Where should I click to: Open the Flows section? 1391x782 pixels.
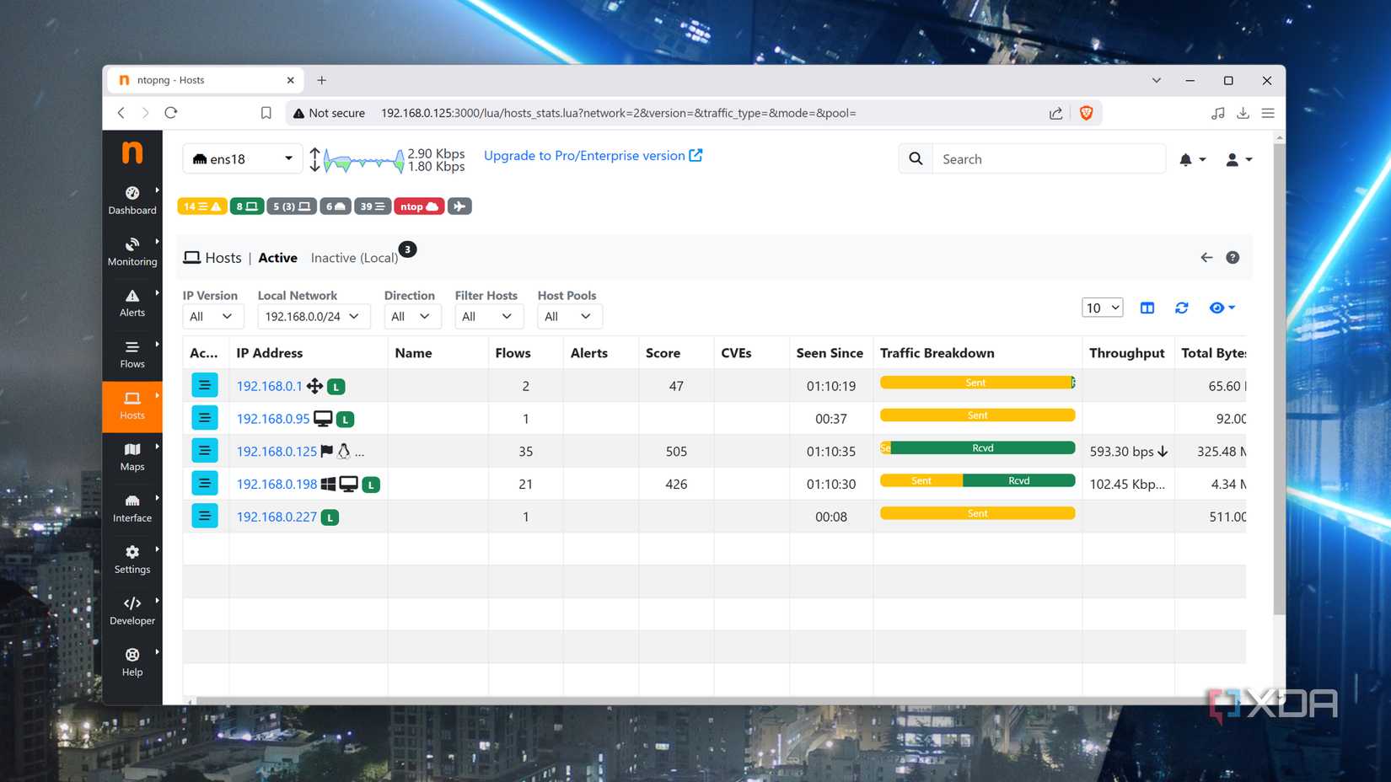132,354
